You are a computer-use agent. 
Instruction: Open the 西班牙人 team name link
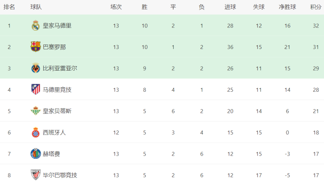point(54,132)
